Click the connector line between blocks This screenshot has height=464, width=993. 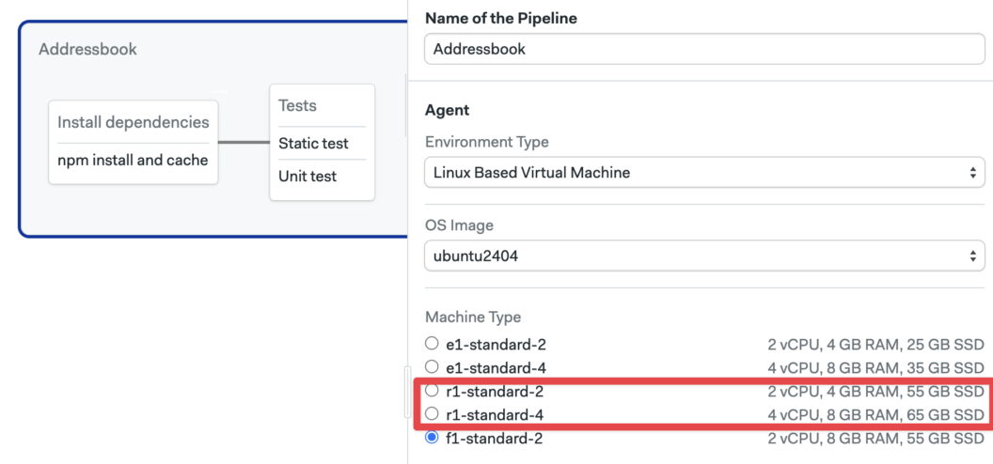tap(244, 143)
